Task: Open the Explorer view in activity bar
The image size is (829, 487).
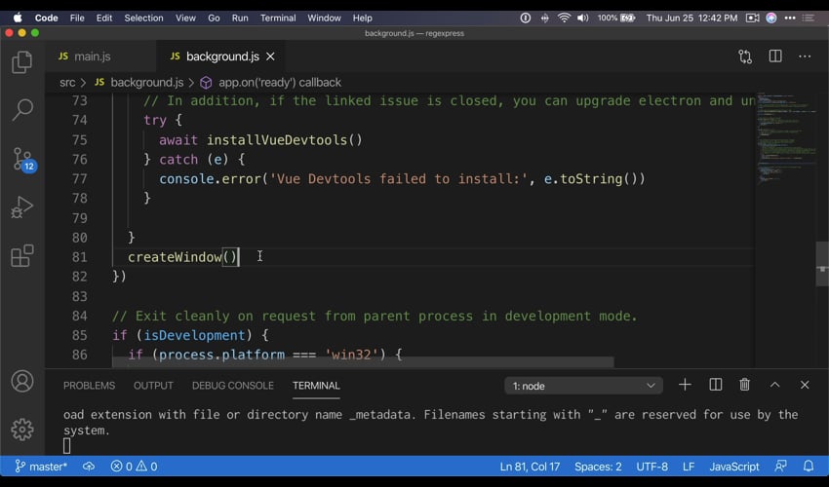Action: click(21, 62)
